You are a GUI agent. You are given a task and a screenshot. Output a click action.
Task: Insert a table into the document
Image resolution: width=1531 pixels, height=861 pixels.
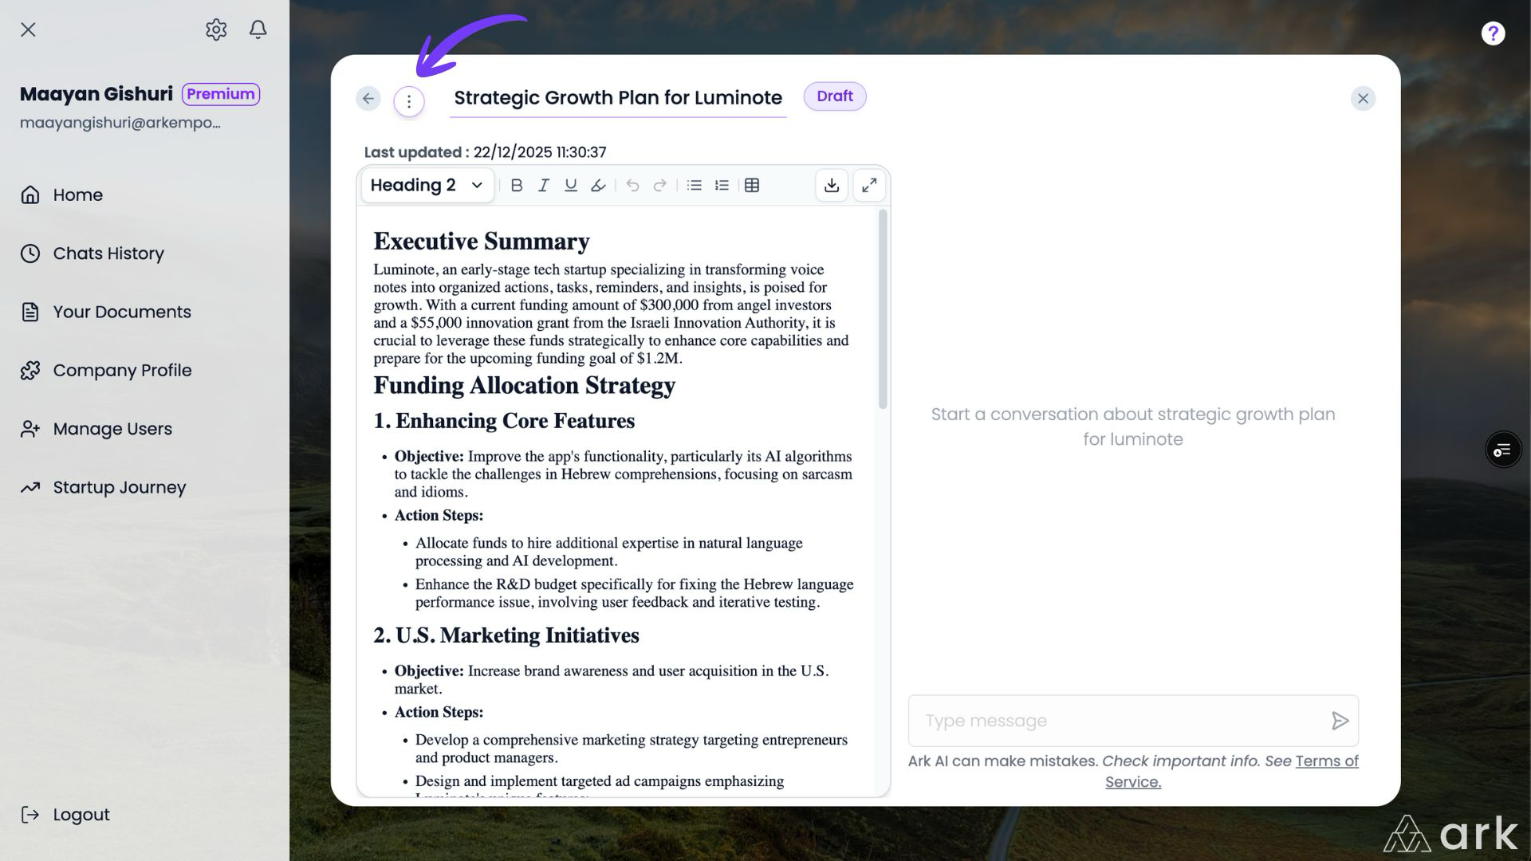752,186
